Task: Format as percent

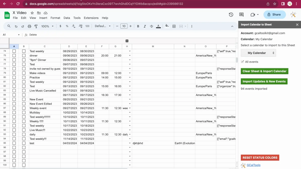Action: (x=67, y=26)
